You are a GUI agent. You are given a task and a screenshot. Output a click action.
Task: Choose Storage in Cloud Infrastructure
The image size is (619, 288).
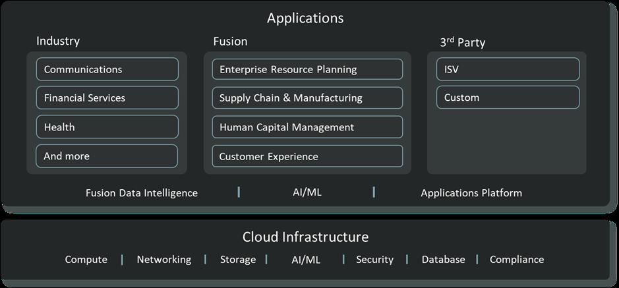pyautogui.click(x=238, y=260)
